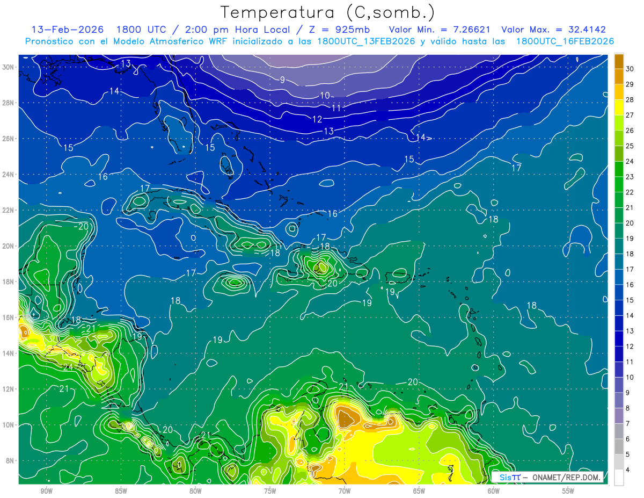Image resolution: width=644 pixels, height=498 pixels.
Task: Click the '70W' longitude axis label
Action: click(x=345, y=491)
